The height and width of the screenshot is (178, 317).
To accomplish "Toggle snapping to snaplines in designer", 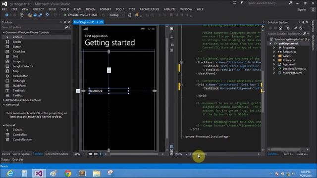I will click(x=101, y=154).
